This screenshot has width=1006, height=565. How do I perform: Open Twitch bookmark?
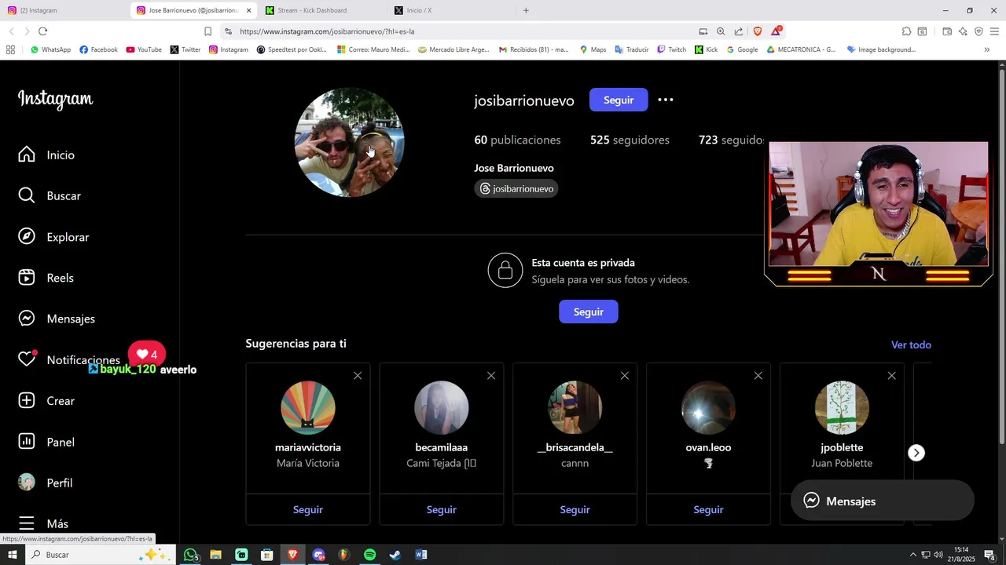coord(671,49)
